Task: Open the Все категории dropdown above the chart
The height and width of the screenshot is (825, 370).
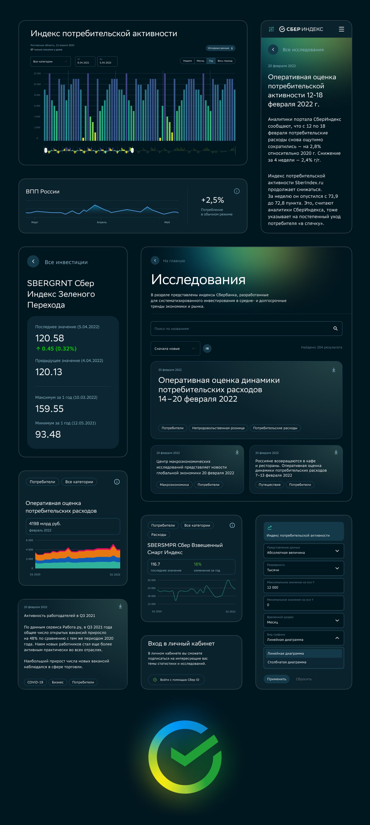Action: [51, 61]
